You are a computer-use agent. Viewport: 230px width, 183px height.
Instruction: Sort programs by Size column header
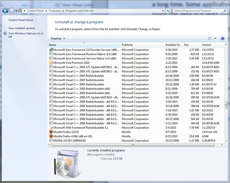tap(191, 45)
